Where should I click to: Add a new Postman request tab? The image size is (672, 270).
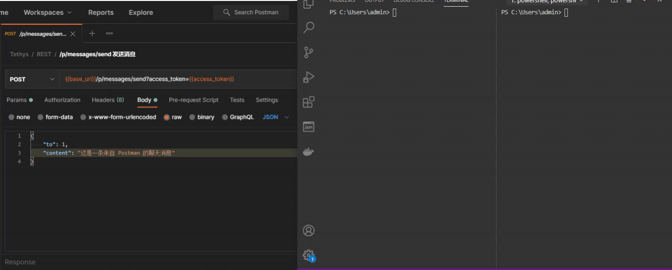[92, 33]
